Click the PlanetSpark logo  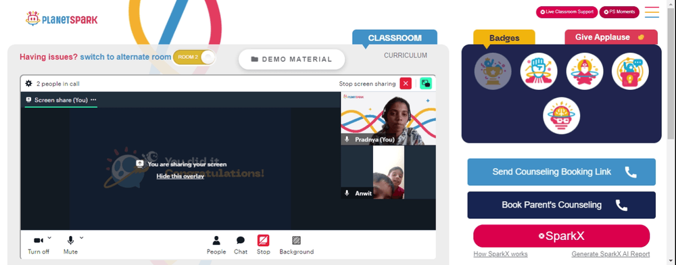coord(62,18)
